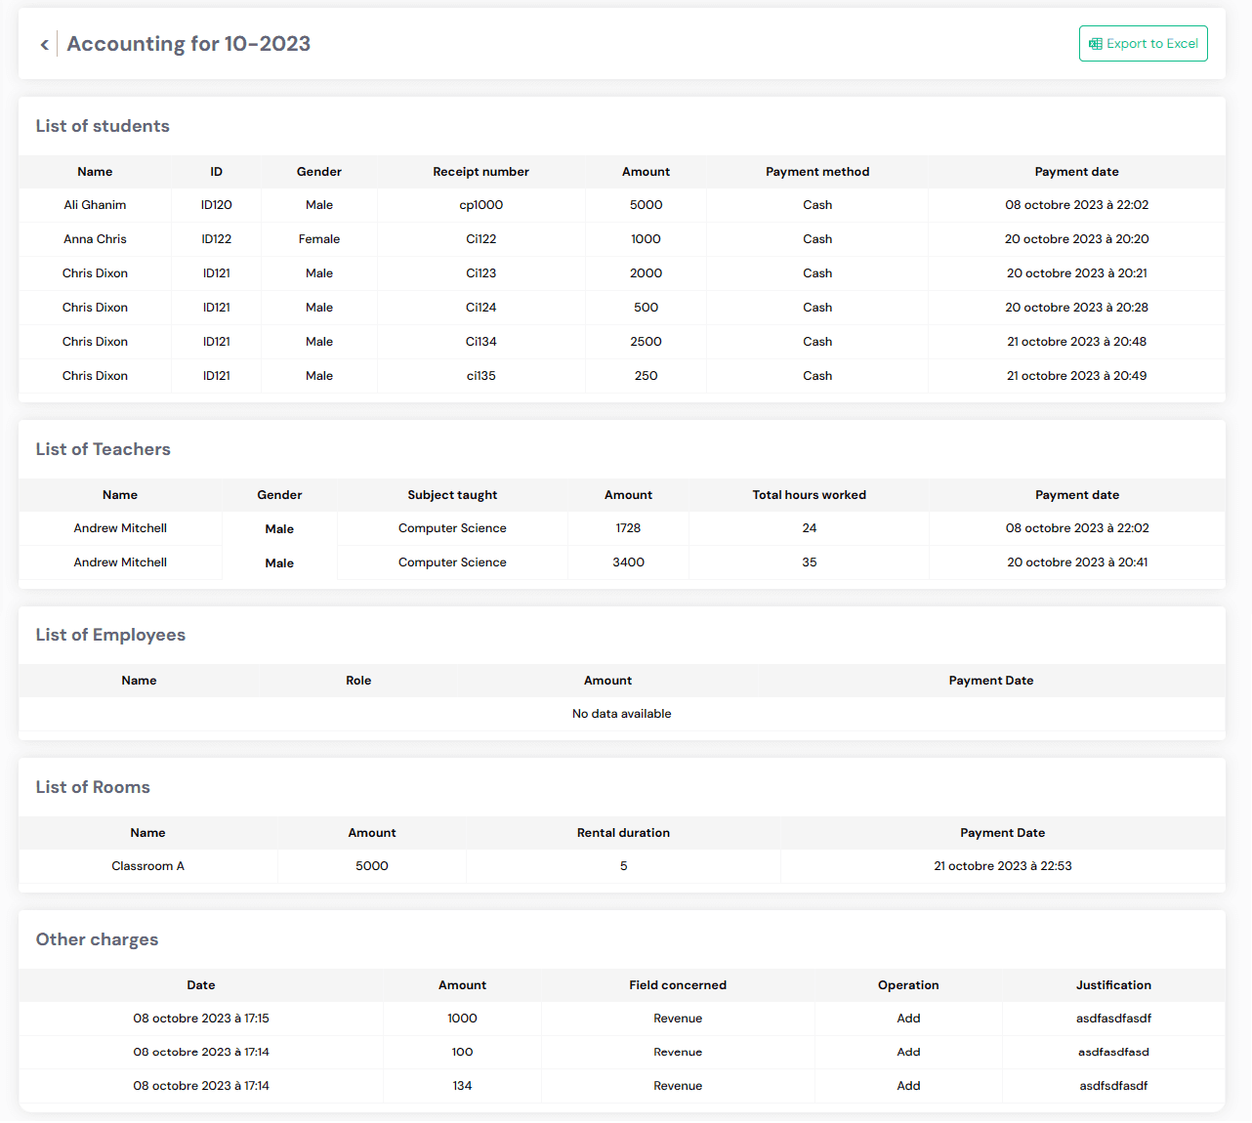Screen dimensions: 1252x1123
Task: Click the employees Role column header
Action: coord(358,681)
